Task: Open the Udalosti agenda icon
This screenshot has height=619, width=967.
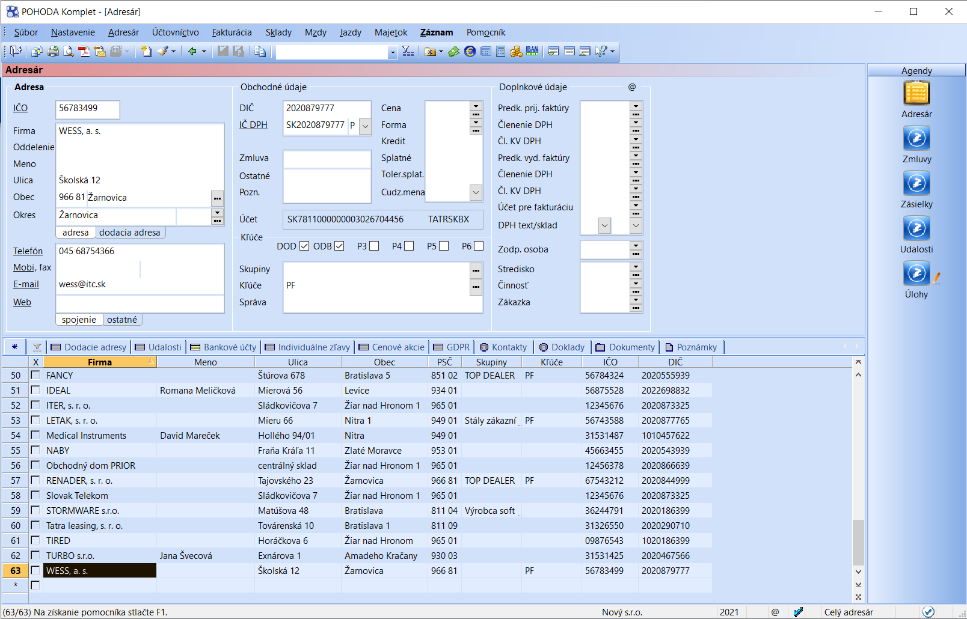Action: [x=916, y=228]
